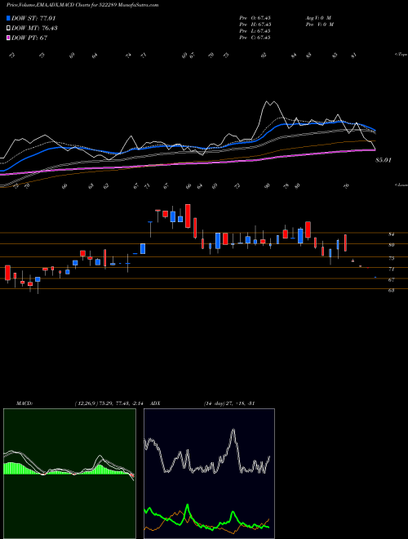408x539 pixels.
Task: Click the '<Tops' label at right edge
Action: 401,55
